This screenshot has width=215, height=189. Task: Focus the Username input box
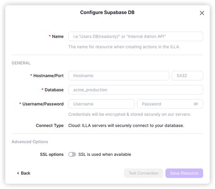point(101,104)
